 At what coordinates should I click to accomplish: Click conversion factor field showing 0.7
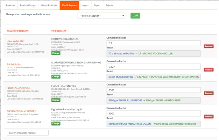coord(153,43)
